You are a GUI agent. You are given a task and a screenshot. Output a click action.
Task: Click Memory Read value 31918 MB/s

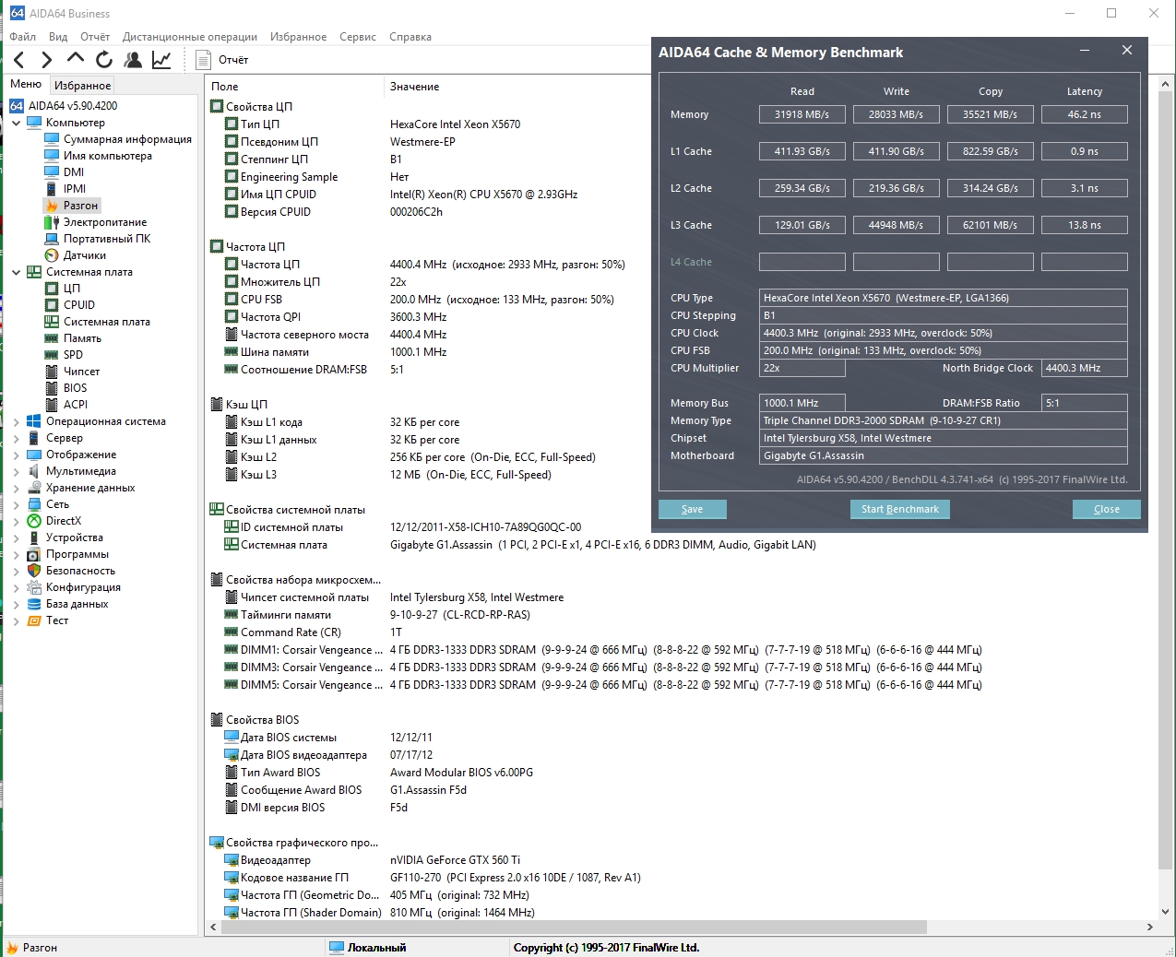click(x=802, y=114)
